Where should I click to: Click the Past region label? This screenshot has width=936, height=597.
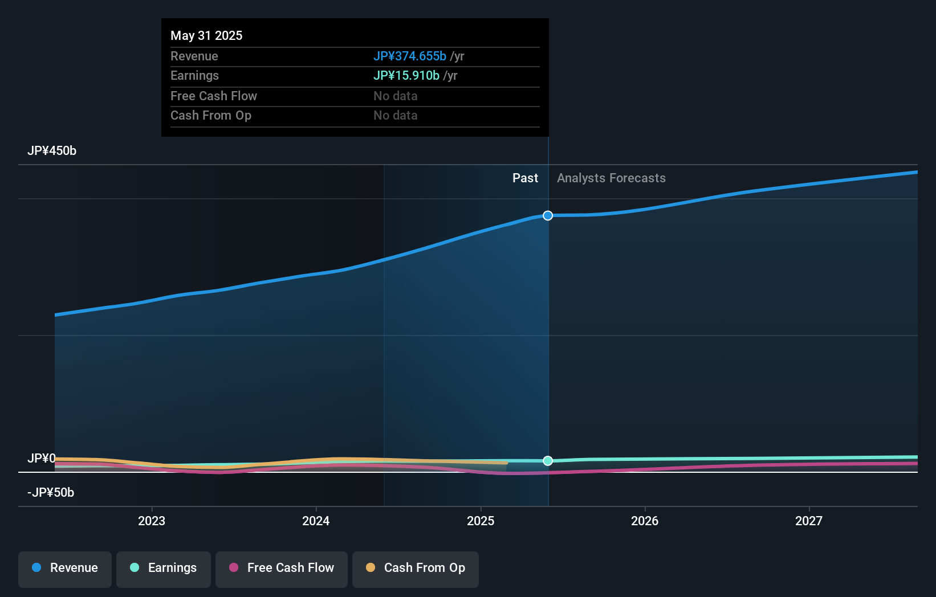tap(525, 178)
